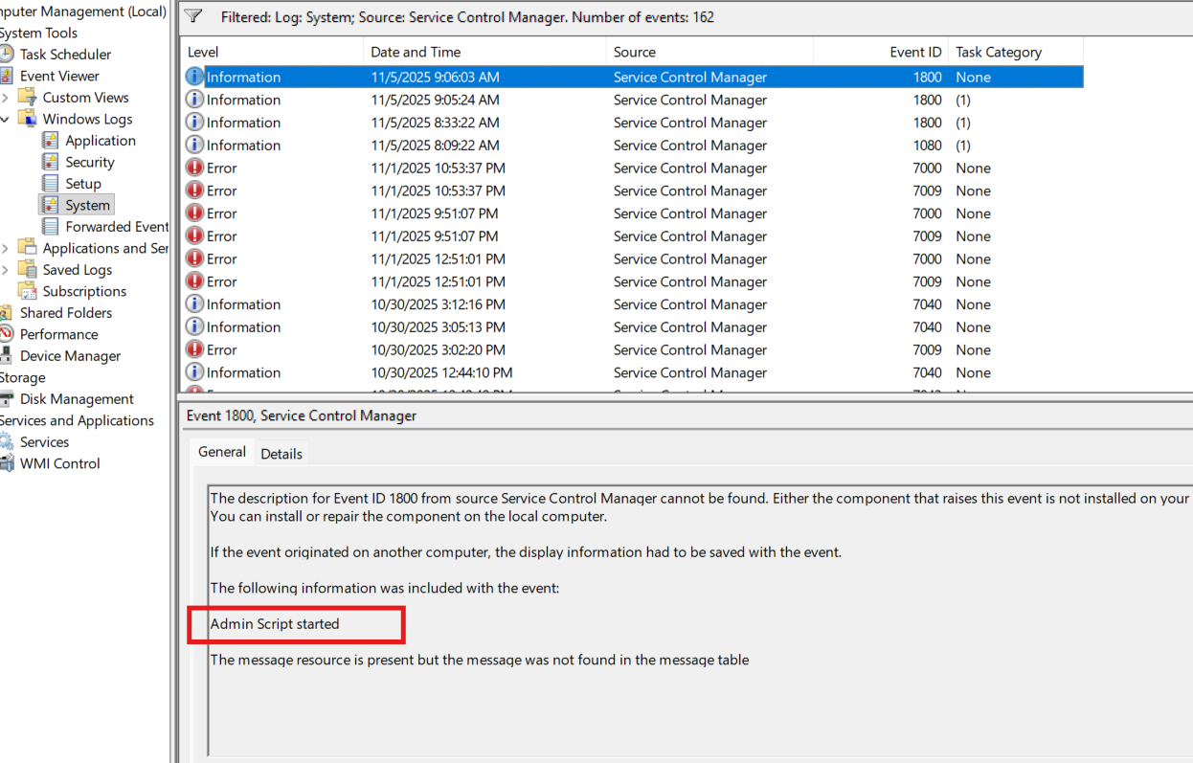
Task: Click the System log icon in tree
Action: tap(51, 205)
